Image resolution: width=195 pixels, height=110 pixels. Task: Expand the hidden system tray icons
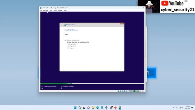point(174,108)
